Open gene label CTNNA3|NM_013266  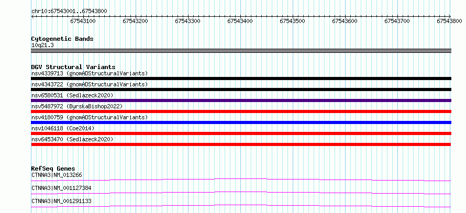(x=57, y=175)
